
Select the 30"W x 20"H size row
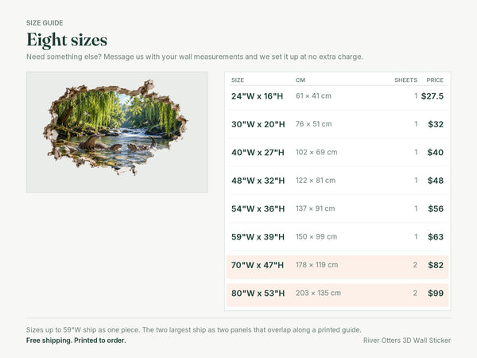(338, 124)
